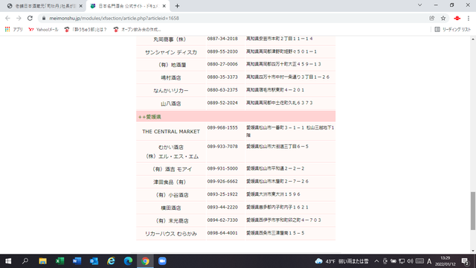The image size is (476, 268).
Task: Open 「酔うちゅう部」とは？ bookmark
Action: pos(86,30)
